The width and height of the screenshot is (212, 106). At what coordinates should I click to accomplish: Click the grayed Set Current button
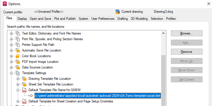[187, 79]
